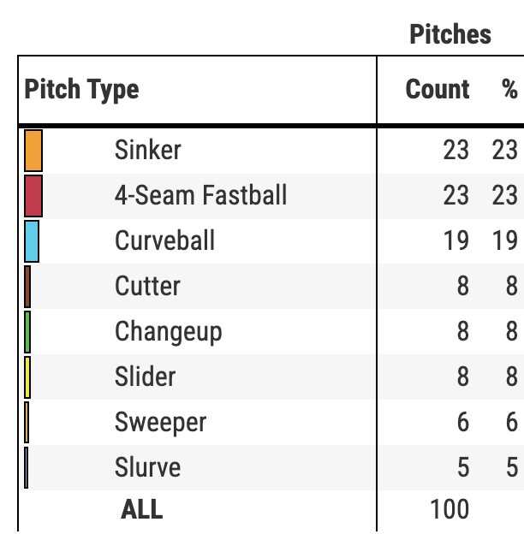
Task: Select the Changeup row label
Action: pos(168,331)
